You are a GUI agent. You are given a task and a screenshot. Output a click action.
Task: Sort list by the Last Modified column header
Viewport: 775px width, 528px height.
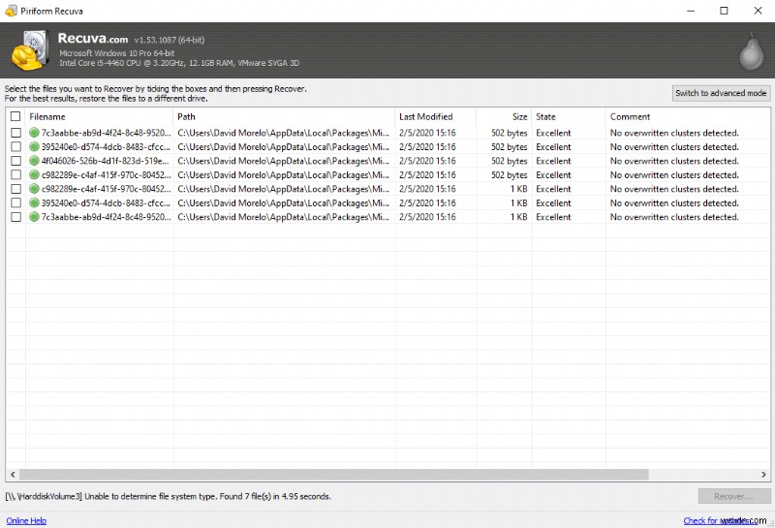pos(435,116)
